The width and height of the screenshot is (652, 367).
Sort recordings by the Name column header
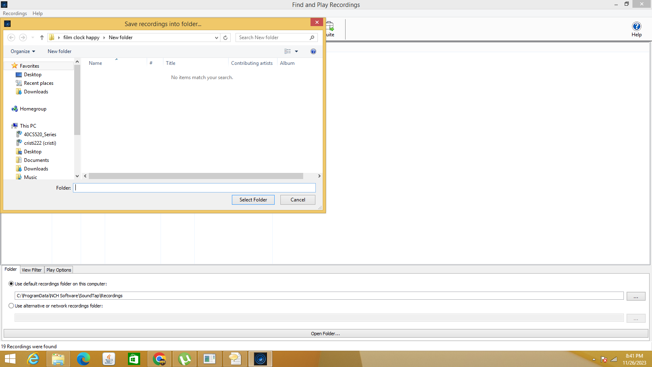[95, 63]
